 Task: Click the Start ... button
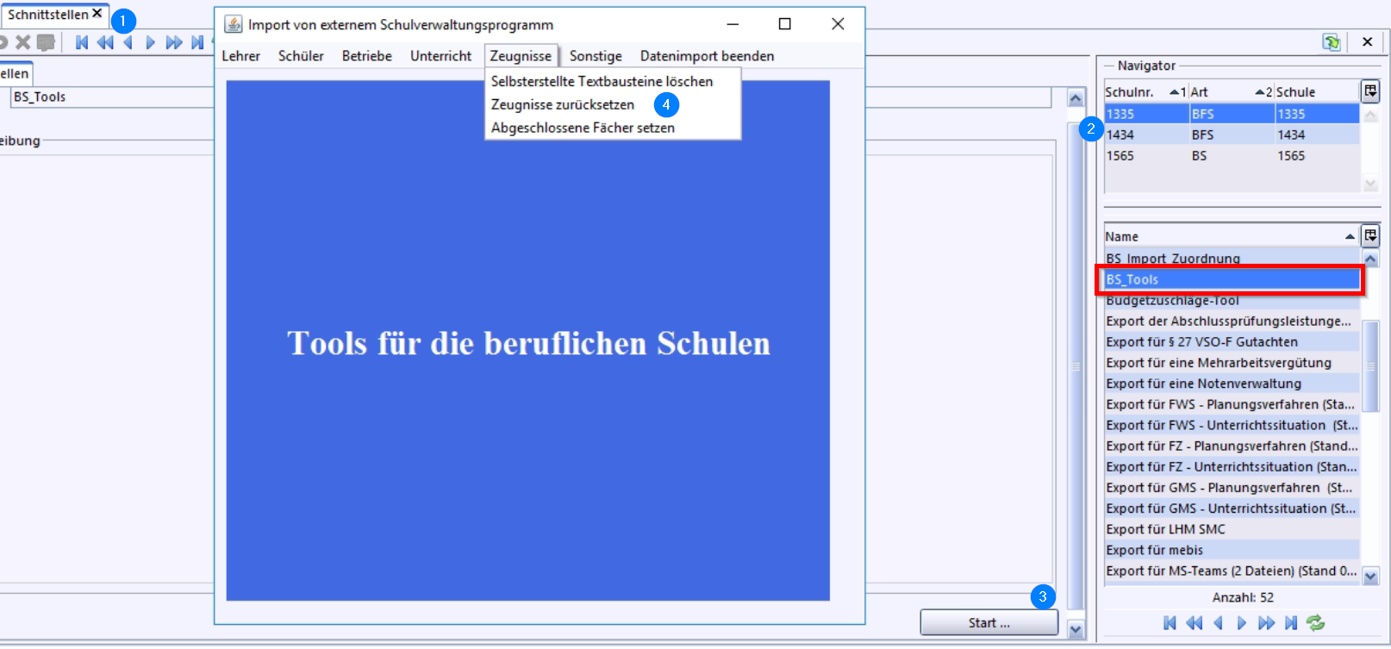pyautogui.click(x=989, y=622)
